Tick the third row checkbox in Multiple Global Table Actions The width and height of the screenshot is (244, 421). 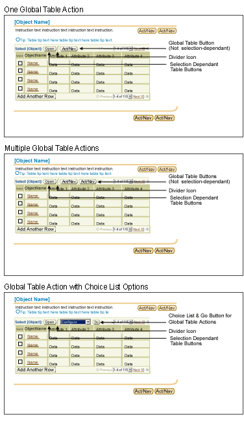point(20,212)
